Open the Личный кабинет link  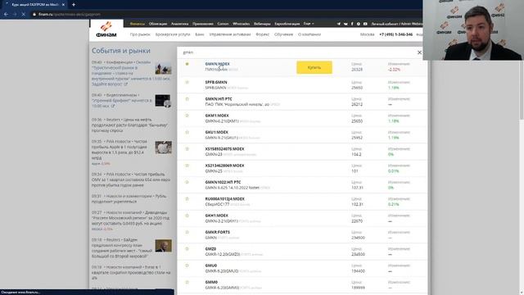point(384,24)
